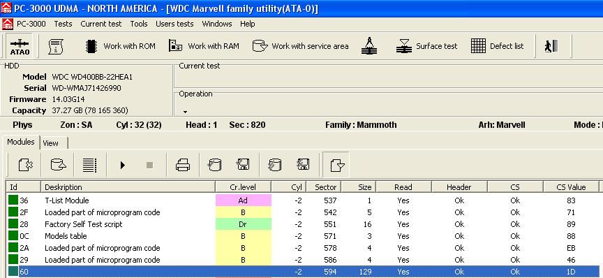Expand the Operation dropdown arrow

(x=185, y=112)
